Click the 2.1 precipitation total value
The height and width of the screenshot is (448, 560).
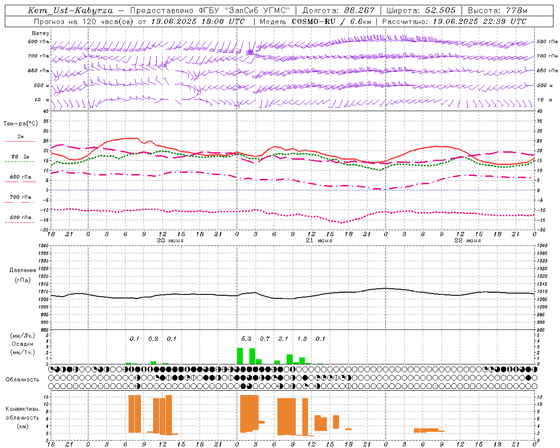click(x=283, y=339)
